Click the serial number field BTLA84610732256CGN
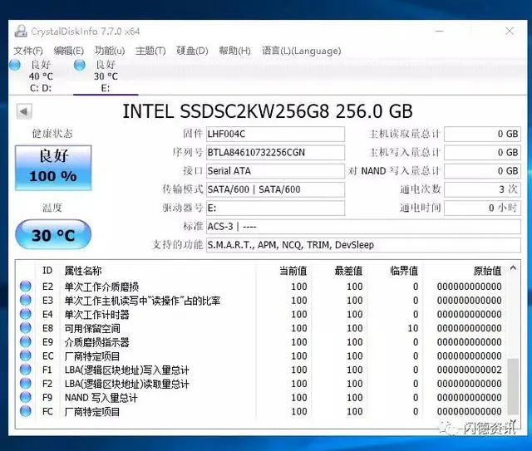This screenshot has width=532, height=451. pos(275,153)
